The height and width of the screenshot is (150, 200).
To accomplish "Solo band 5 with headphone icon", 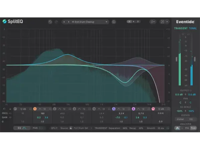I will 129,109.
